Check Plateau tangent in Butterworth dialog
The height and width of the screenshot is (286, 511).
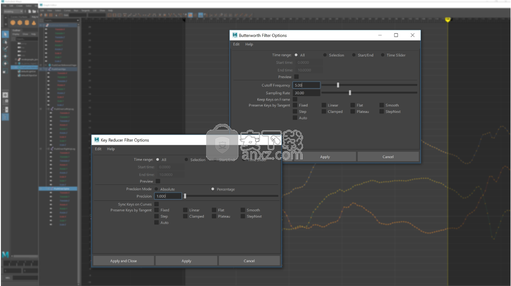[353, 112]
